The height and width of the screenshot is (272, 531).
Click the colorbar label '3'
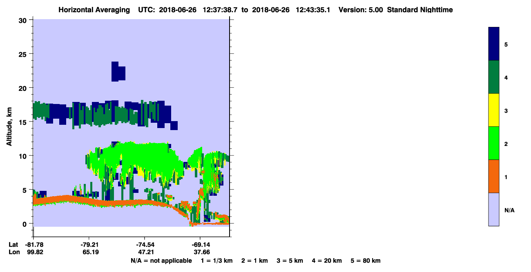click(506, 111)
